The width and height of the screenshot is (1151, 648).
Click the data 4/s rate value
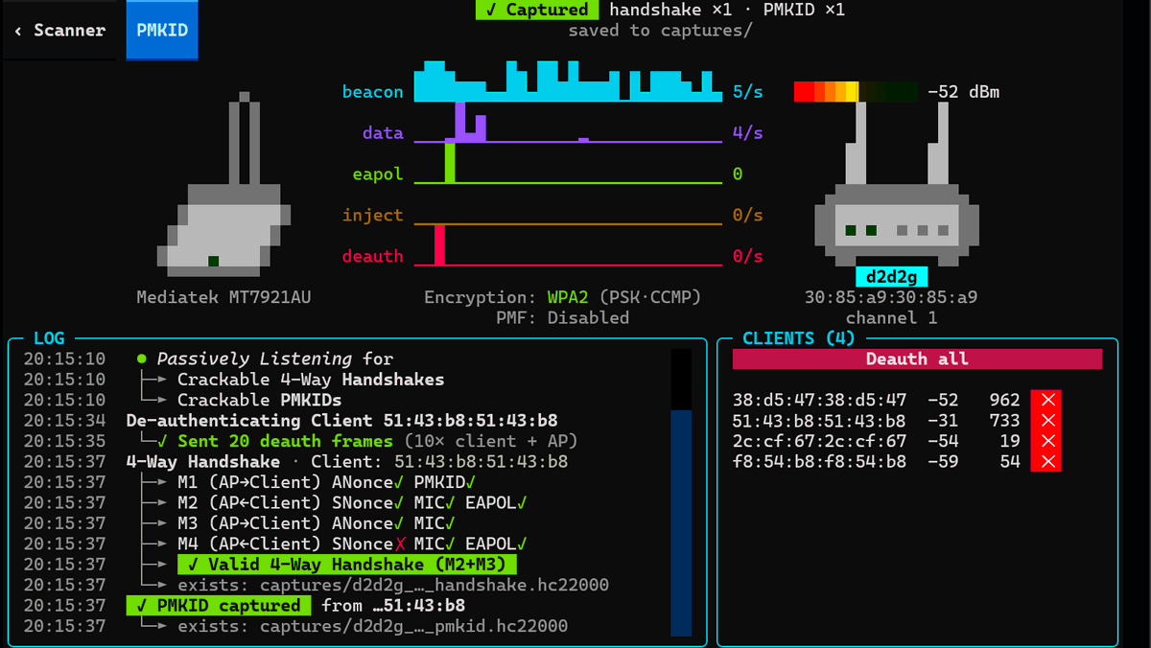tap(748, 133)
